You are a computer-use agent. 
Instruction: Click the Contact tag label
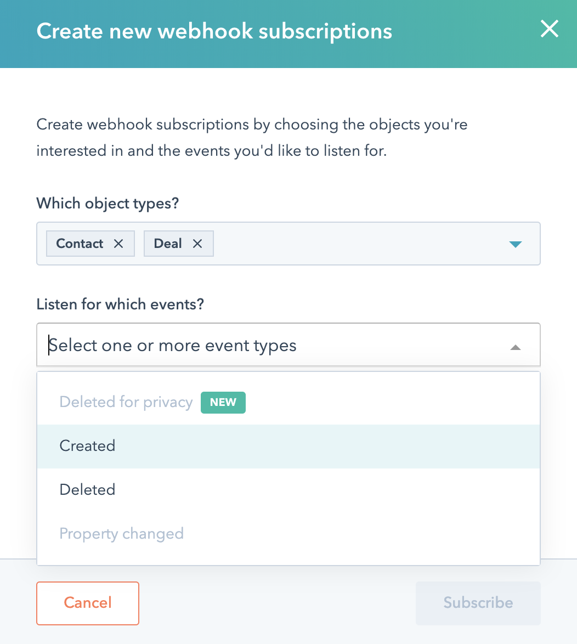(80, 244)
